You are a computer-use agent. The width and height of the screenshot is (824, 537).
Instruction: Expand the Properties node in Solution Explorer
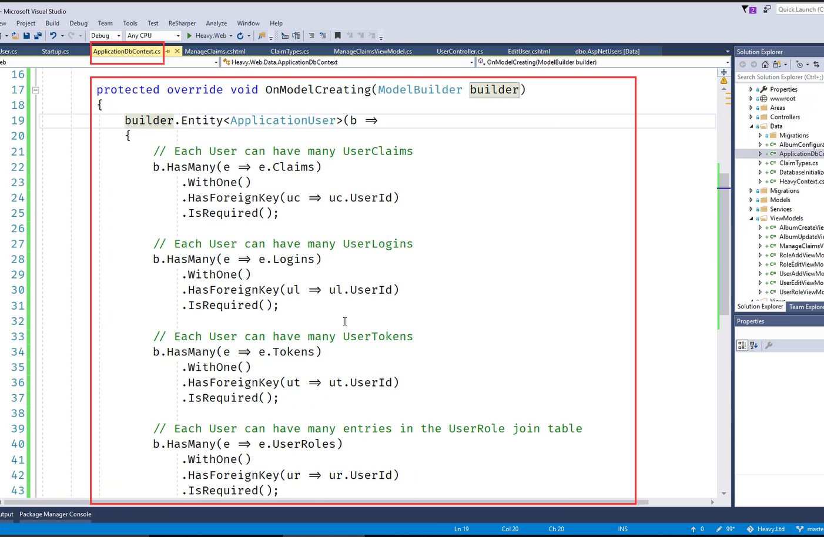pos(751,89)
